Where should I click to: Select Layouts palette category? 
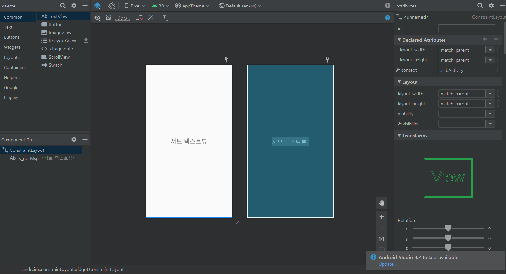[18, 57]
